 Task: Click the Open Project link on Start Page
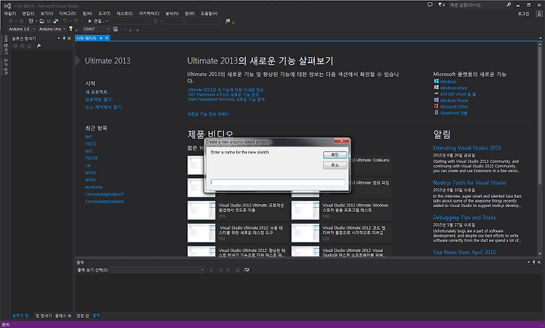point(99,100)
